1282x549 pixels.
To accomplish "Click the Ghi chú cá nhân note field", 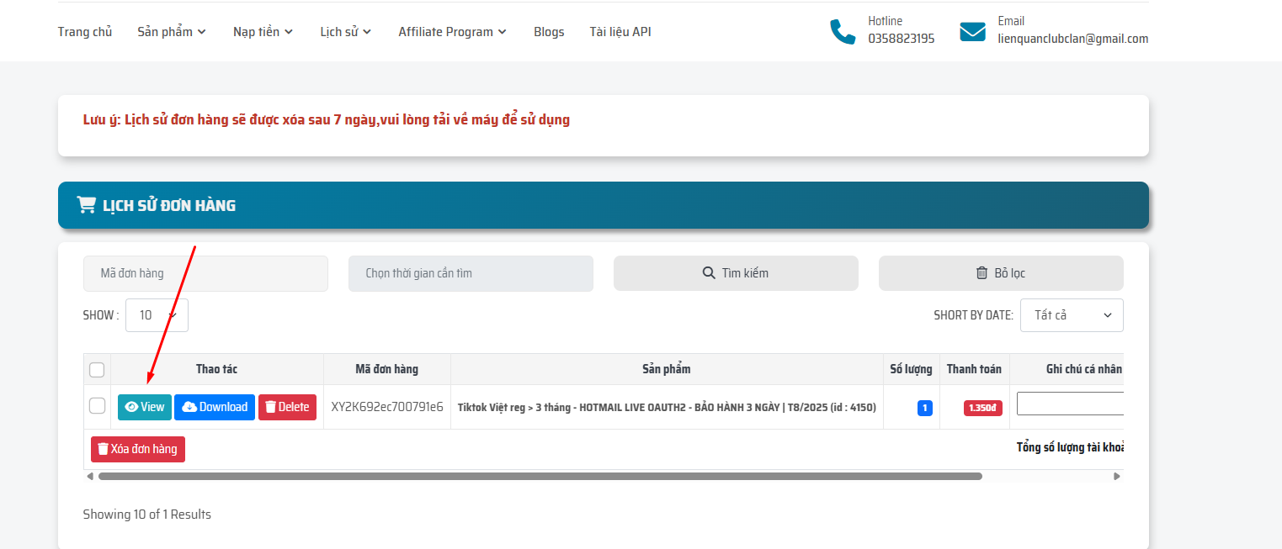I will [1070, 404].
